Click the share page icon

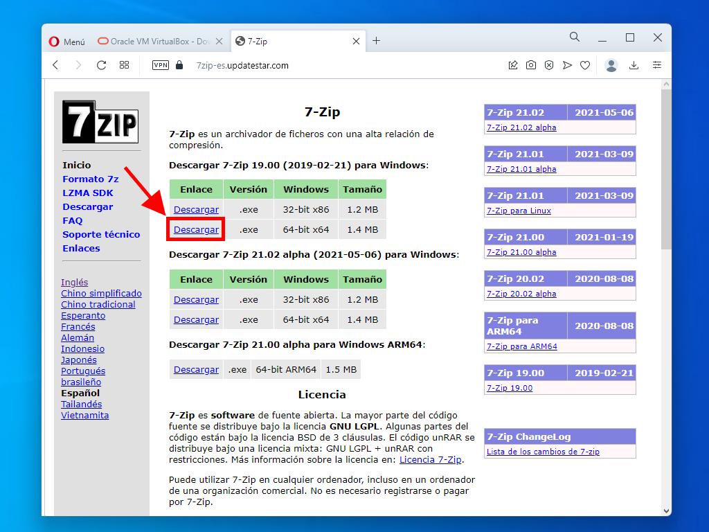point(513,66)
